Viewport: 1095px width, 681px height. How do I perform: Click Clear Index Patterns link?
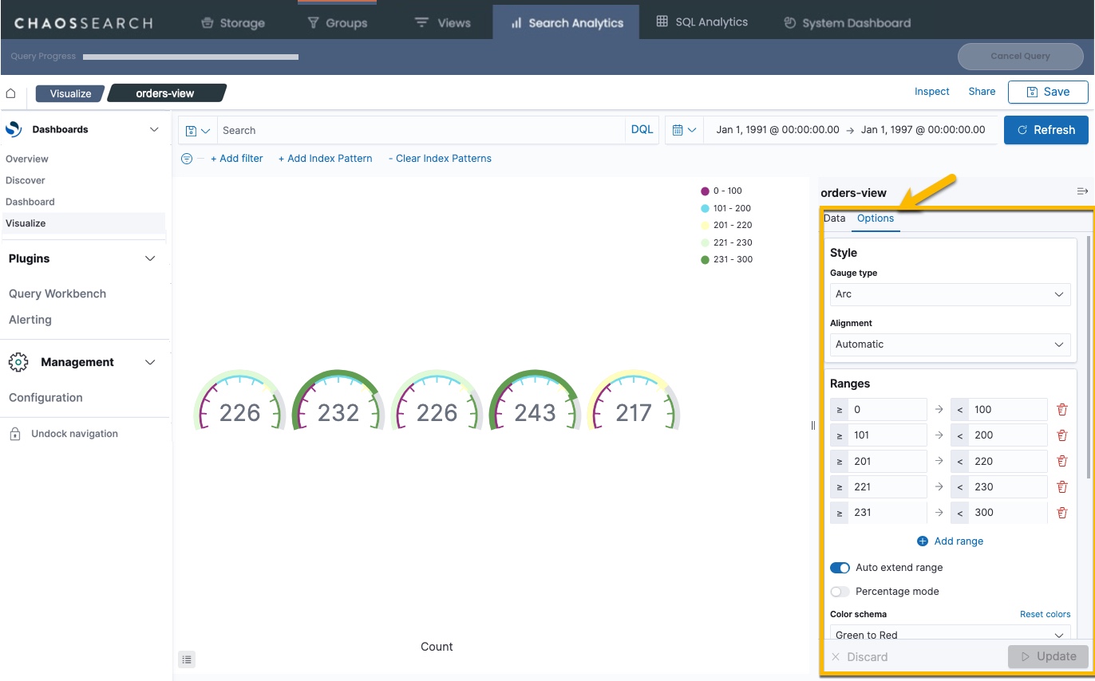point(440,159)
